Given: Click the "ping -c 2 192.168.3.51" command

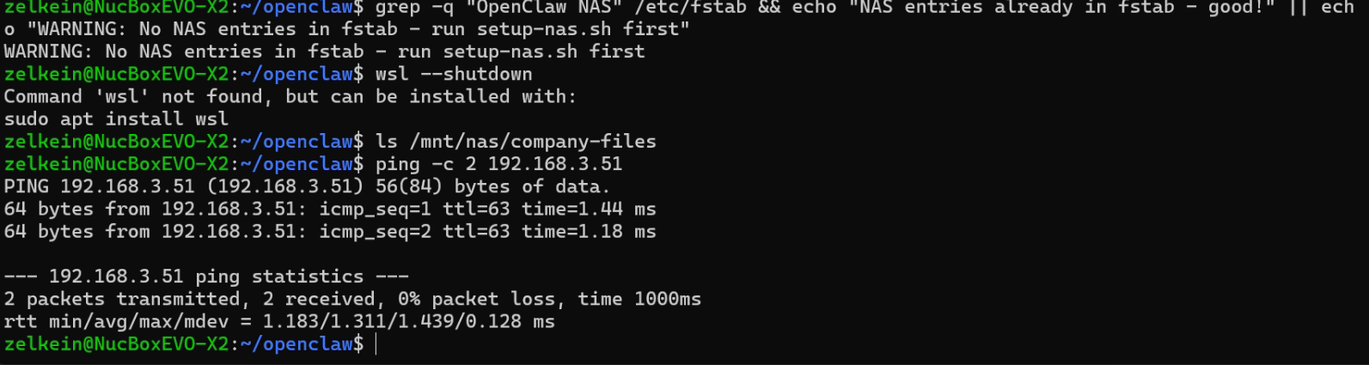Looking at the screenshot, I should pyautogui.click(x=498, y=163).
